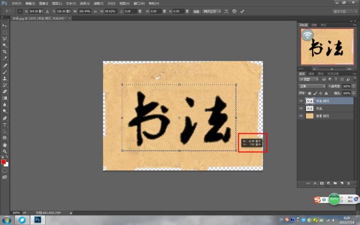Viewport: 360px width, 225px height.
Task: Toggle lock all padlock icon
Action: click(x=326, y=93)
